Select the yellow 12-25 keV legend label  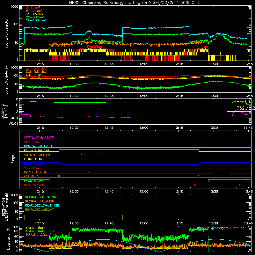pos(35,14)
